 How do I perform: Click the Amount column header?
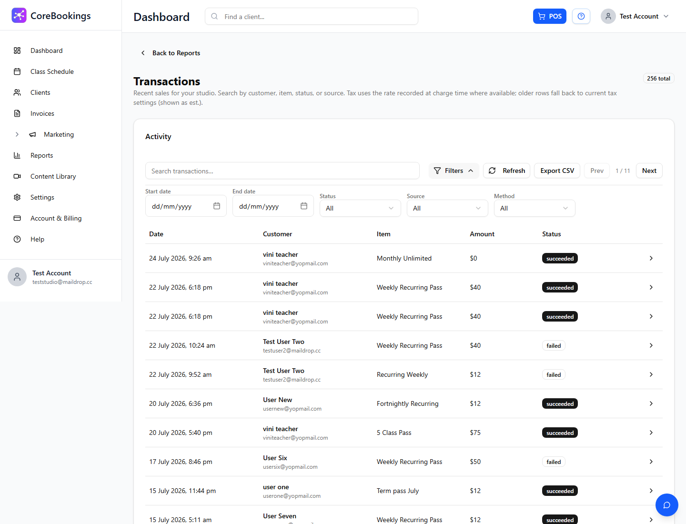(482, 234)
